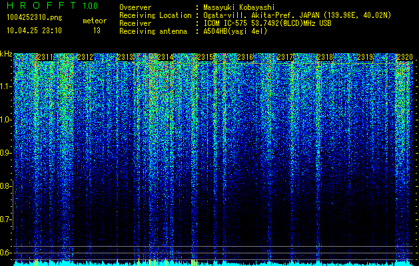
Task: Select the Ogata-vill. Akita-Pref. JAPAN location text
Action: pos(297,15)
